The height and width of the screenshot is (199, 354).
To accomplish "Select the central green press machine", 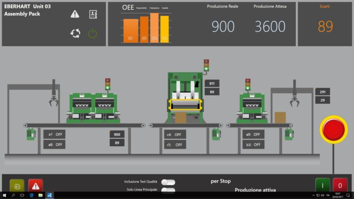I will (x=185, y=98).
